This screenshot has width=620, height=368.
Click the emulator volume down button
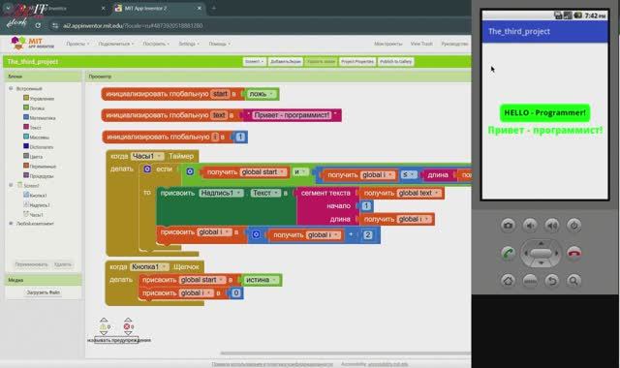[530, 226]
